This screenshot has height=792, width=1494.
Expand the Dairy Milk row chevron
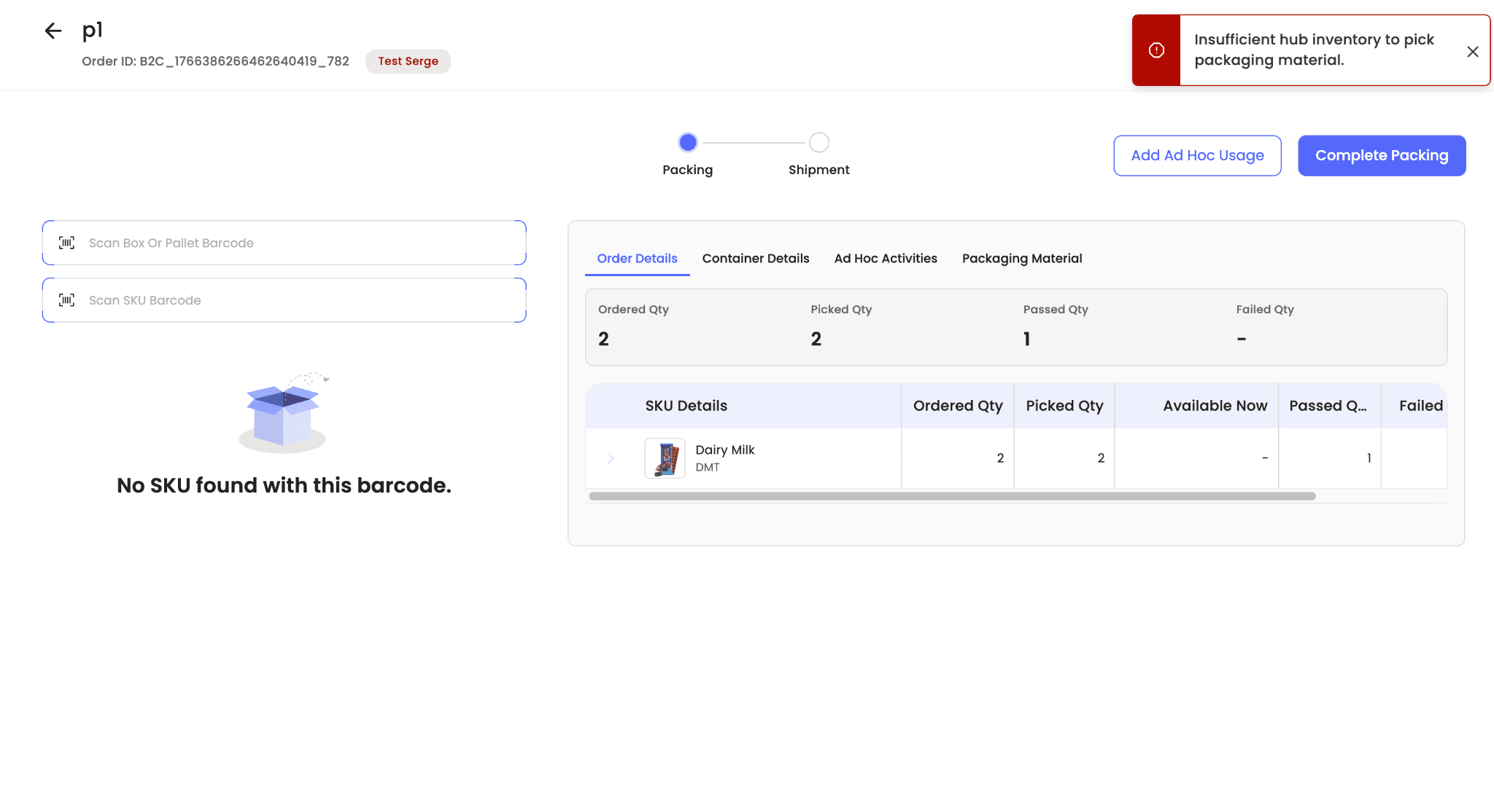pos(611,458)
